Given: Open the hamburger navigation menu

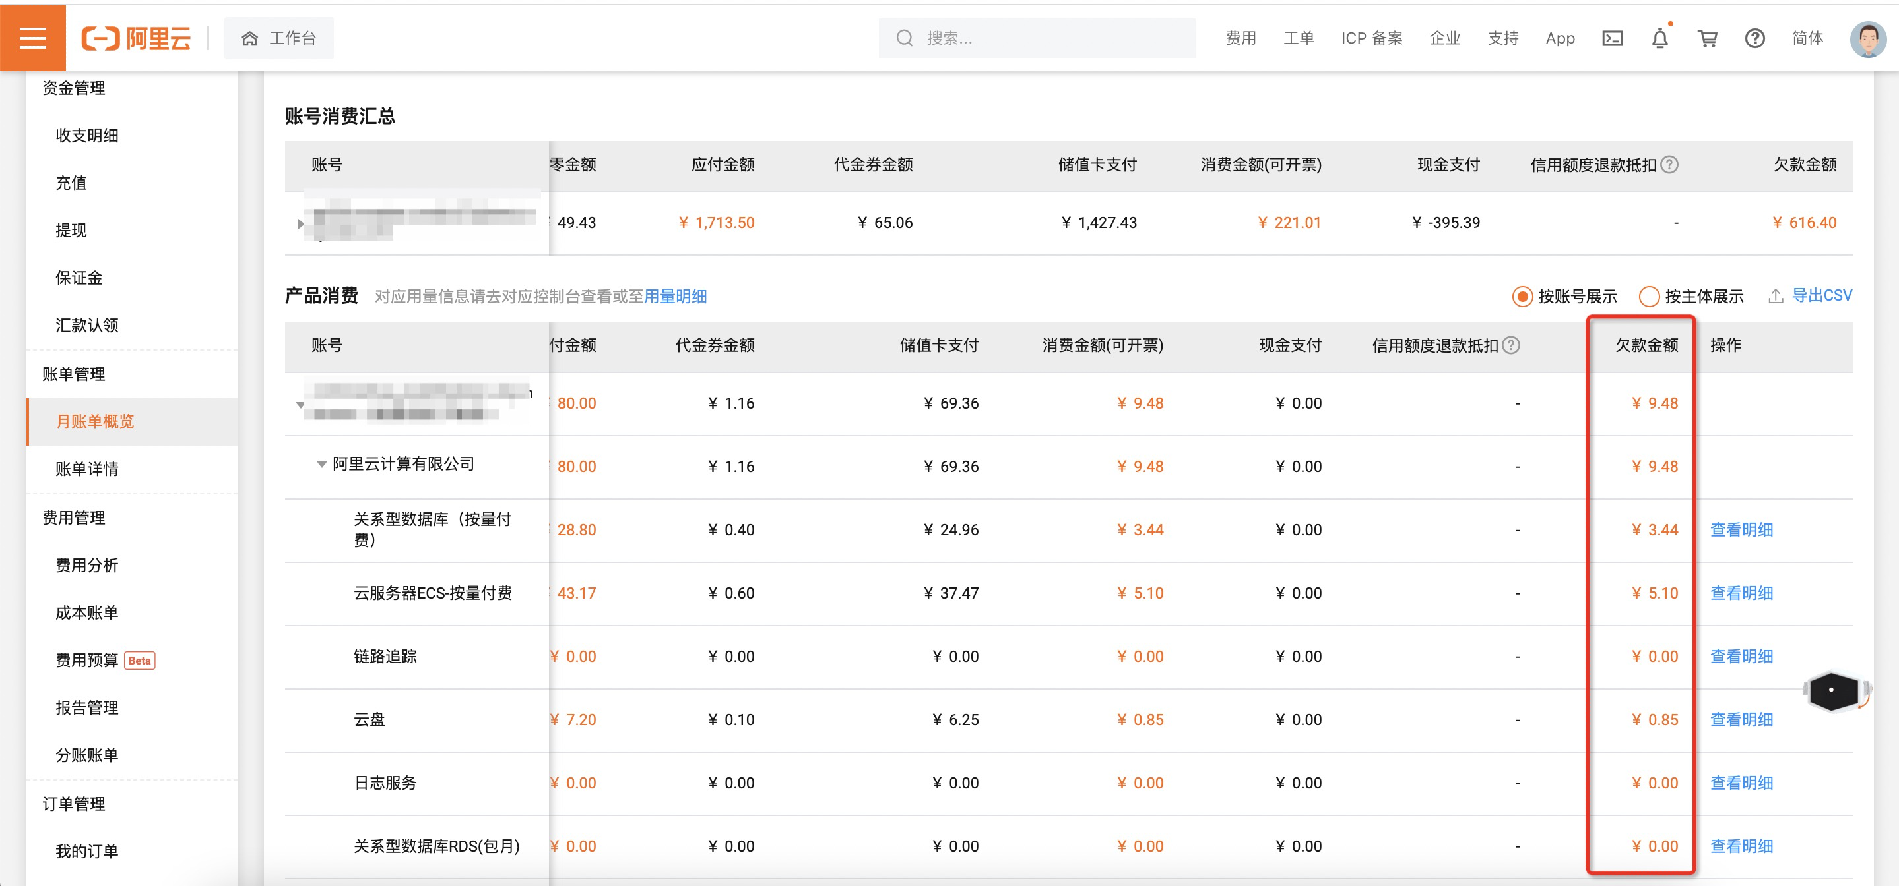Looking at the screenshot, I should coord(32,38).
